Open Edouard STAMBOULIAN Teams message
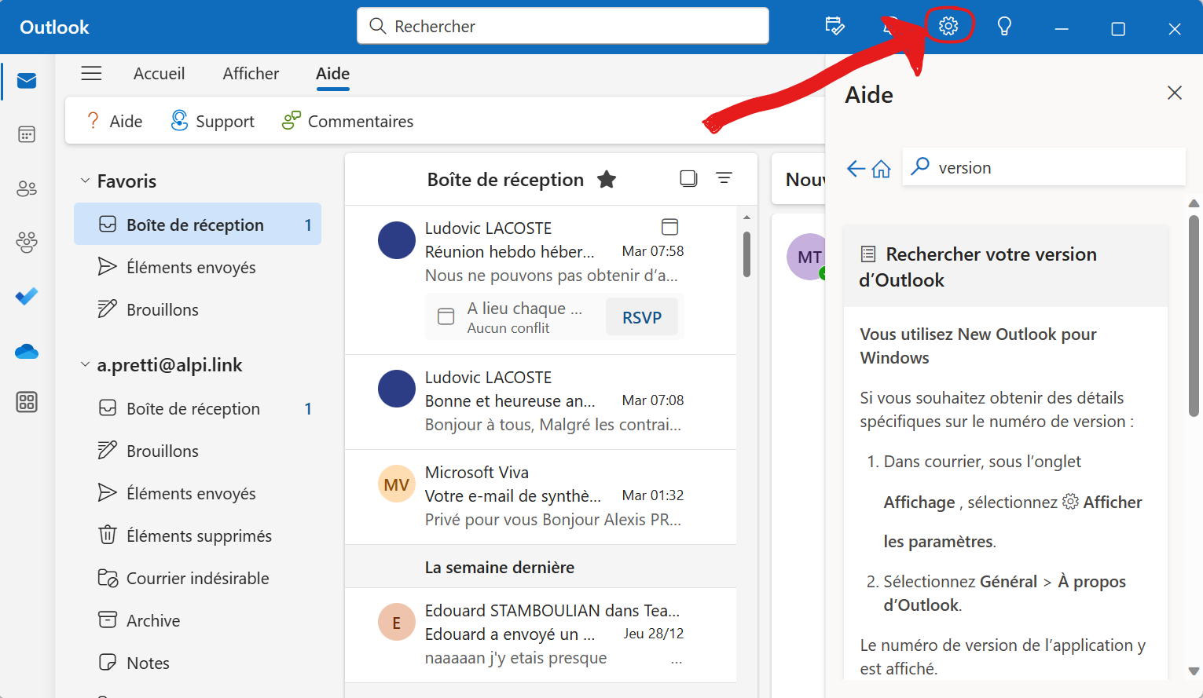 541,634
